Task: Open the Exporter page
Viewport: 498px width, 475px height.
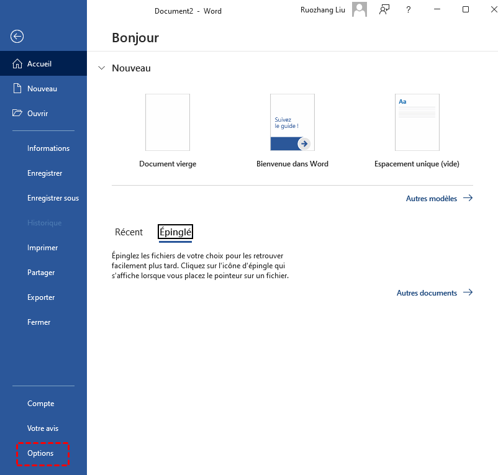Action: [43, 297]
